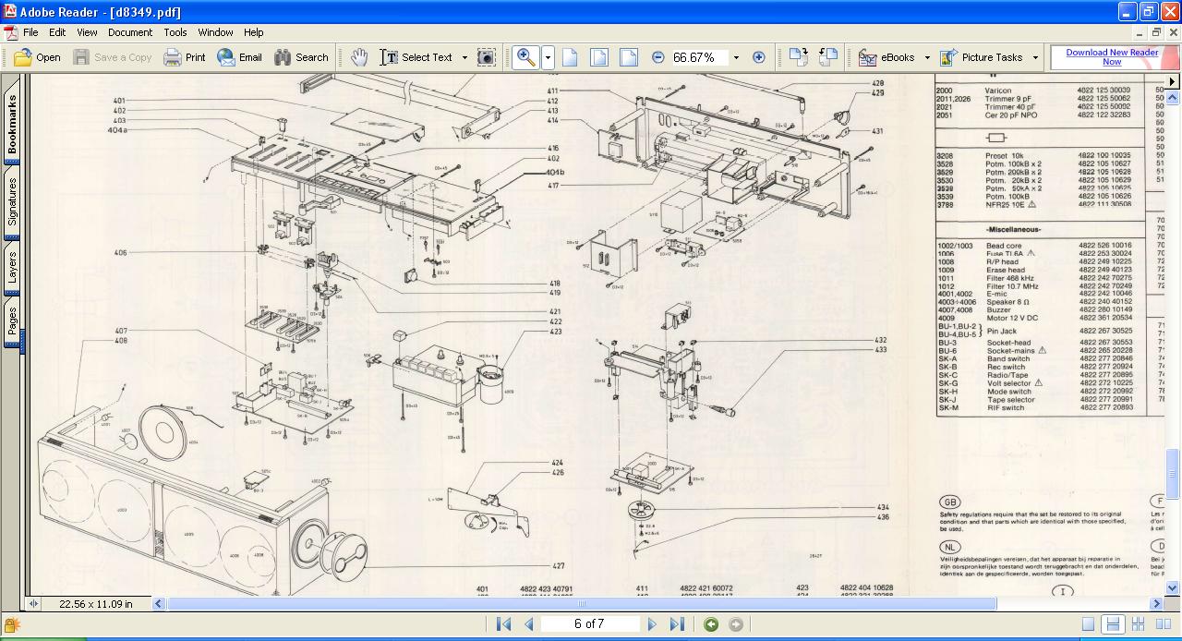Open the Bookmarks side tab
Viewport: 1182px width, 641px height.
click(x=13, y=125)
